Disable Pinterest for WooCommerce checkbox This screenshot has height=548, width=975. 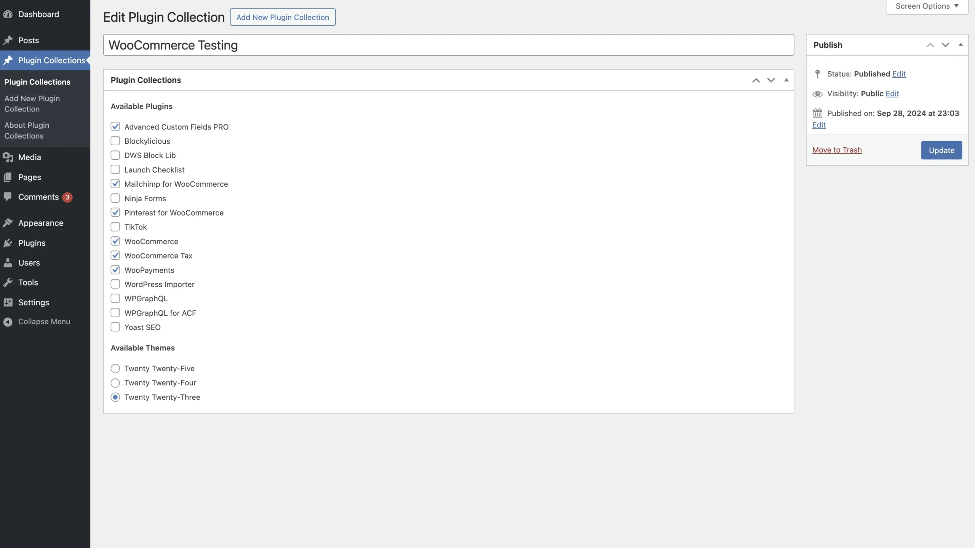pos(115,212)
